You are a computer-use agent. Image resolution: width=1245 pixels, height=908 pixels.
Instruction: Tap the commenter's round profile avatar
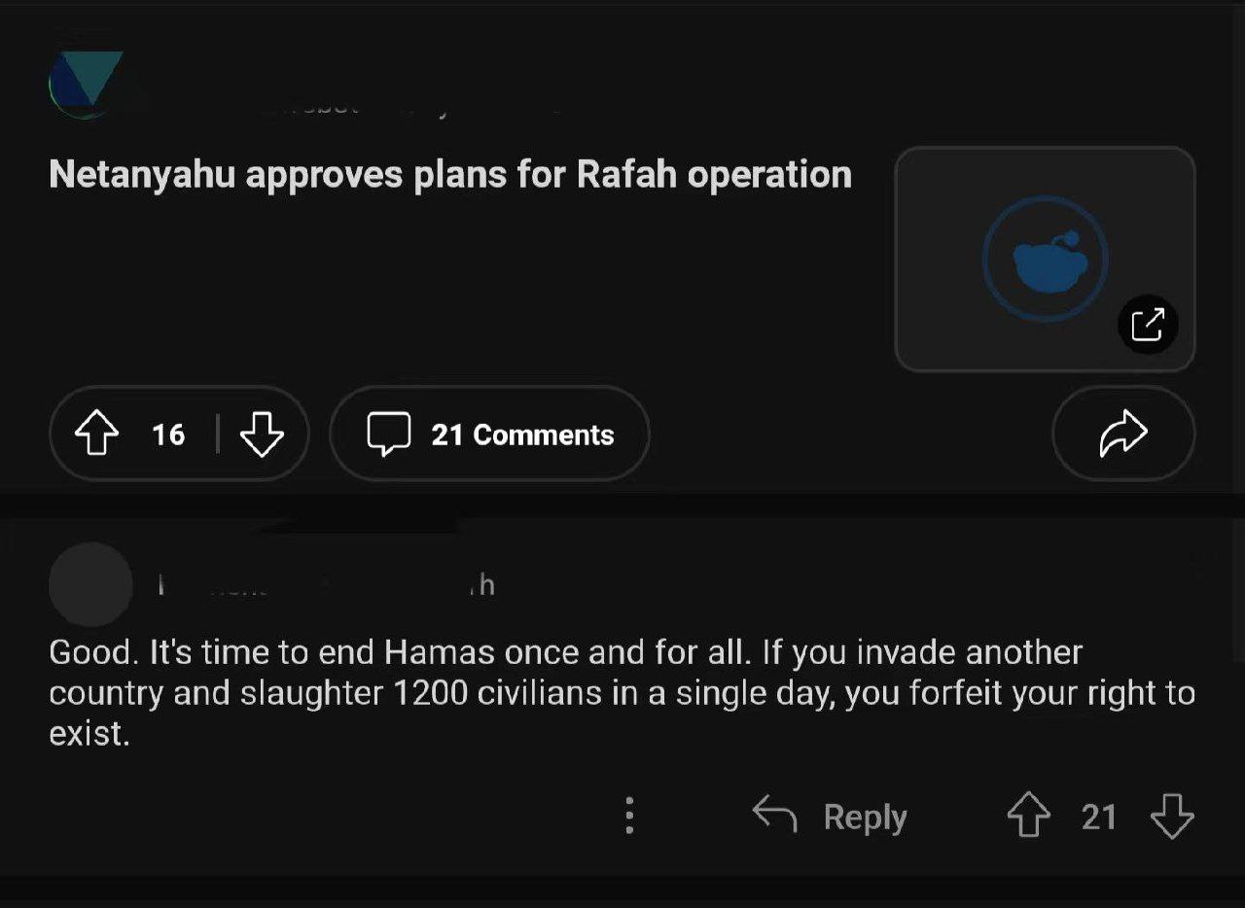90,584
